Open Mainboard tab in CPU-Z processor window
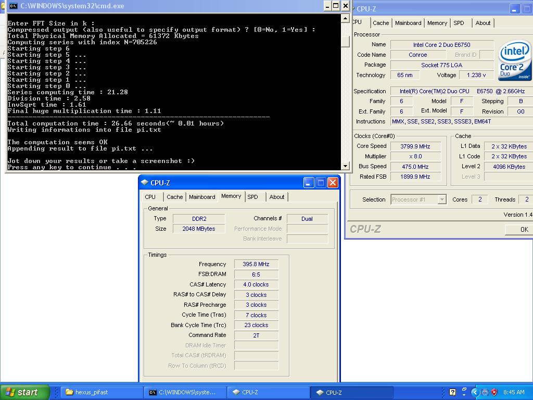Viewport: 533px width, 400px height. [408, 23]
